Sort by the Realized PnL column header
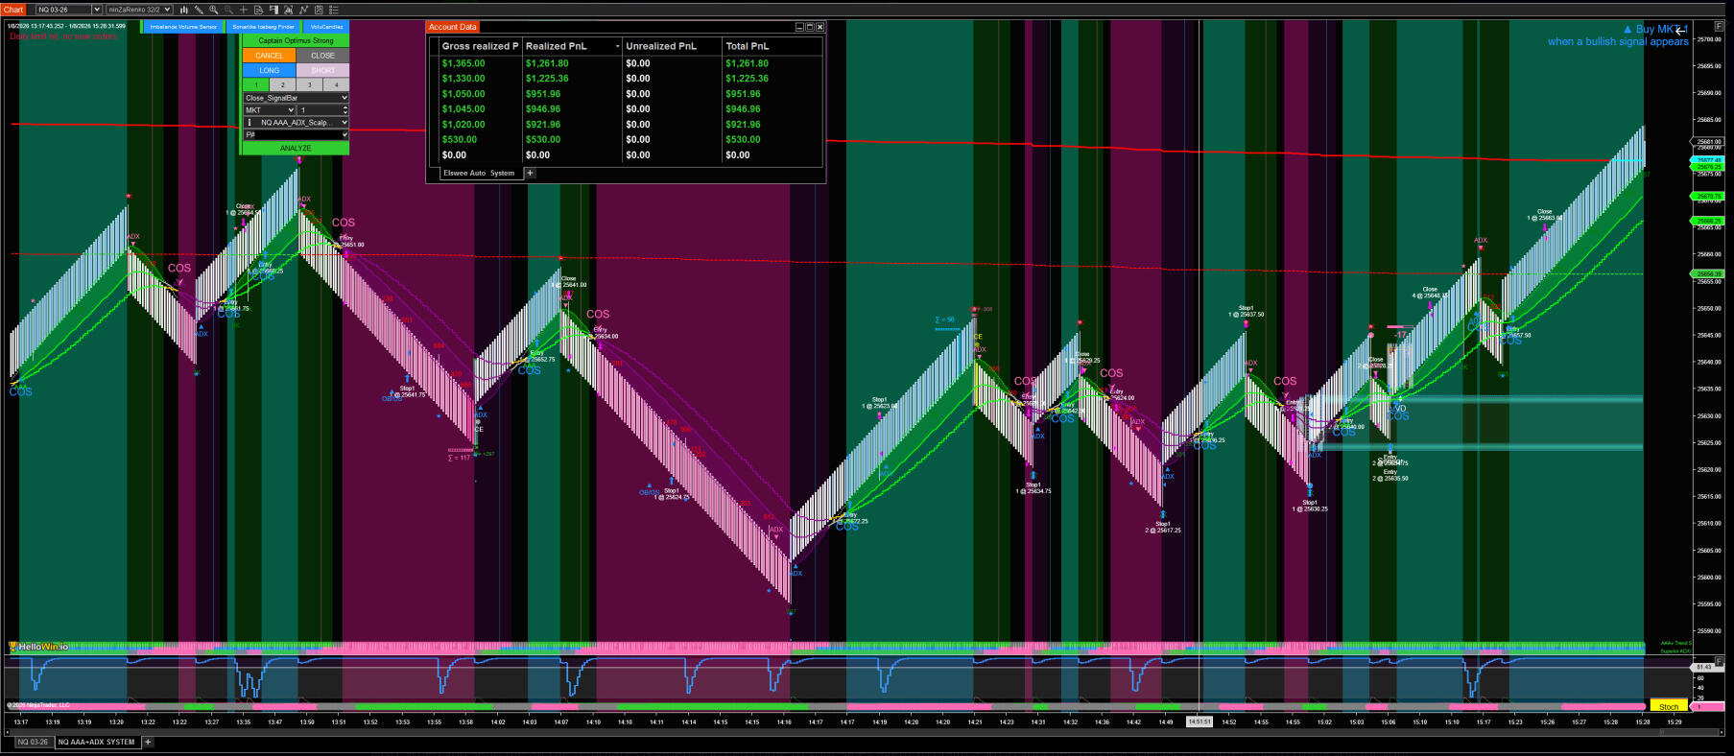This screenshot has width=1734, height=756. [556, 46]
